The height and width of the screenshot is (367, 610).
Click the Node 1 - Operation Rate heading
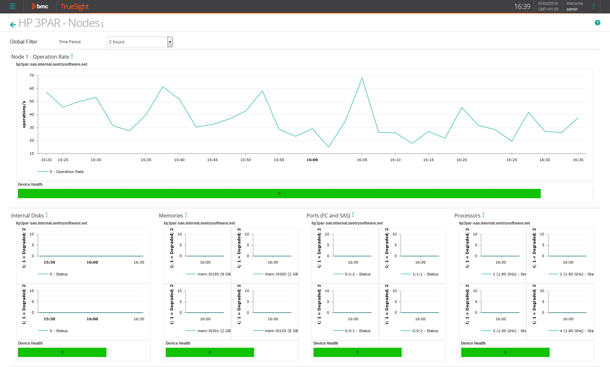point(40,57)
